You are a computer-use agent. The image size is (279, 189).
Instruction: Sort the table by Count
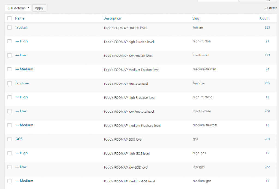point(265,18)
